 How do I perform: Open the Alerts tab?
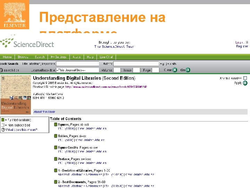point(77,57)
